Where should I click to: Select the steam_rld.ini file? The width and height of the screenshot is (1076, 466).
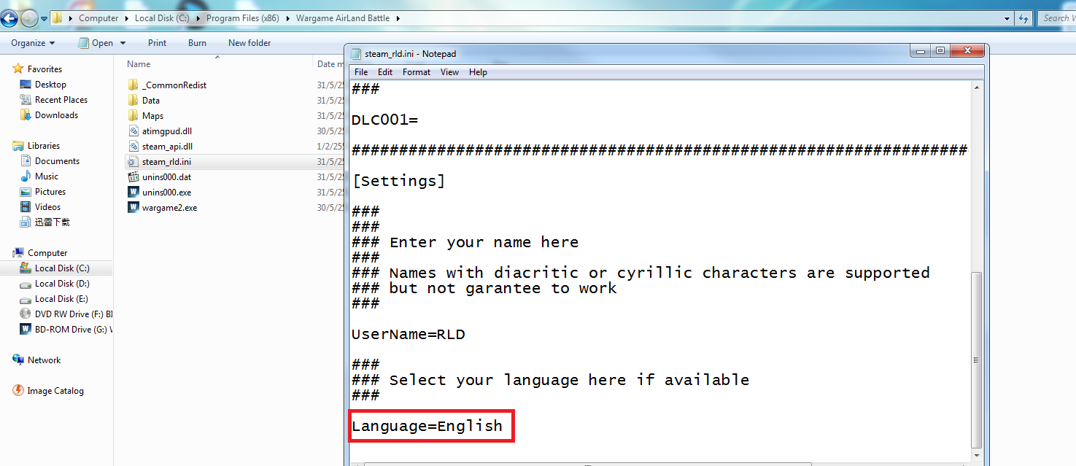click(x=166, y=162)
